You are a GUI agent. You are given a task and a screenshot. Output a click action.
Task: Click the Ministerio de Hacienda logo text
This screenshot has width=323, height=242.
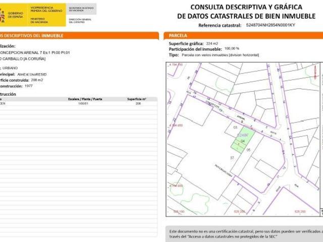point(39,20)
